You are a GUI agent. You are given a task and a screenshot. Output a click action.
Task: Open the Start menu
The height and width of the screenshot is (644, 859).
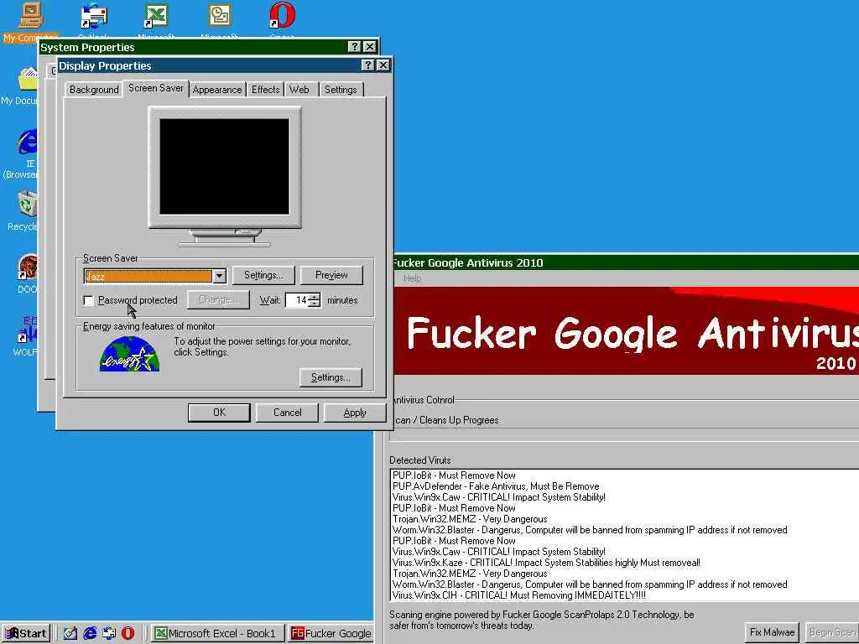[x=26, y=633]
